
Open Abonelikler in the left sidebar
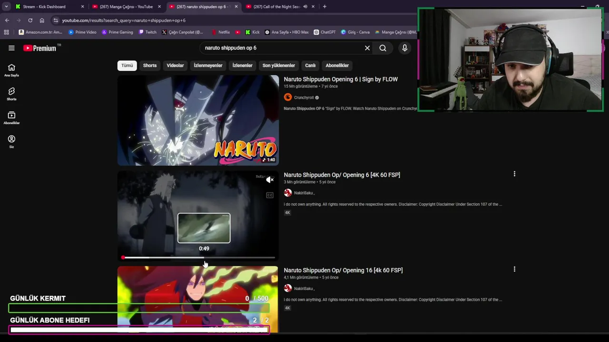click(x=11, y=118)
